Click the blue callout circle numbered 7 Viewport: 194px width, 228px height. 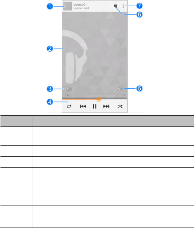[139, 6]
